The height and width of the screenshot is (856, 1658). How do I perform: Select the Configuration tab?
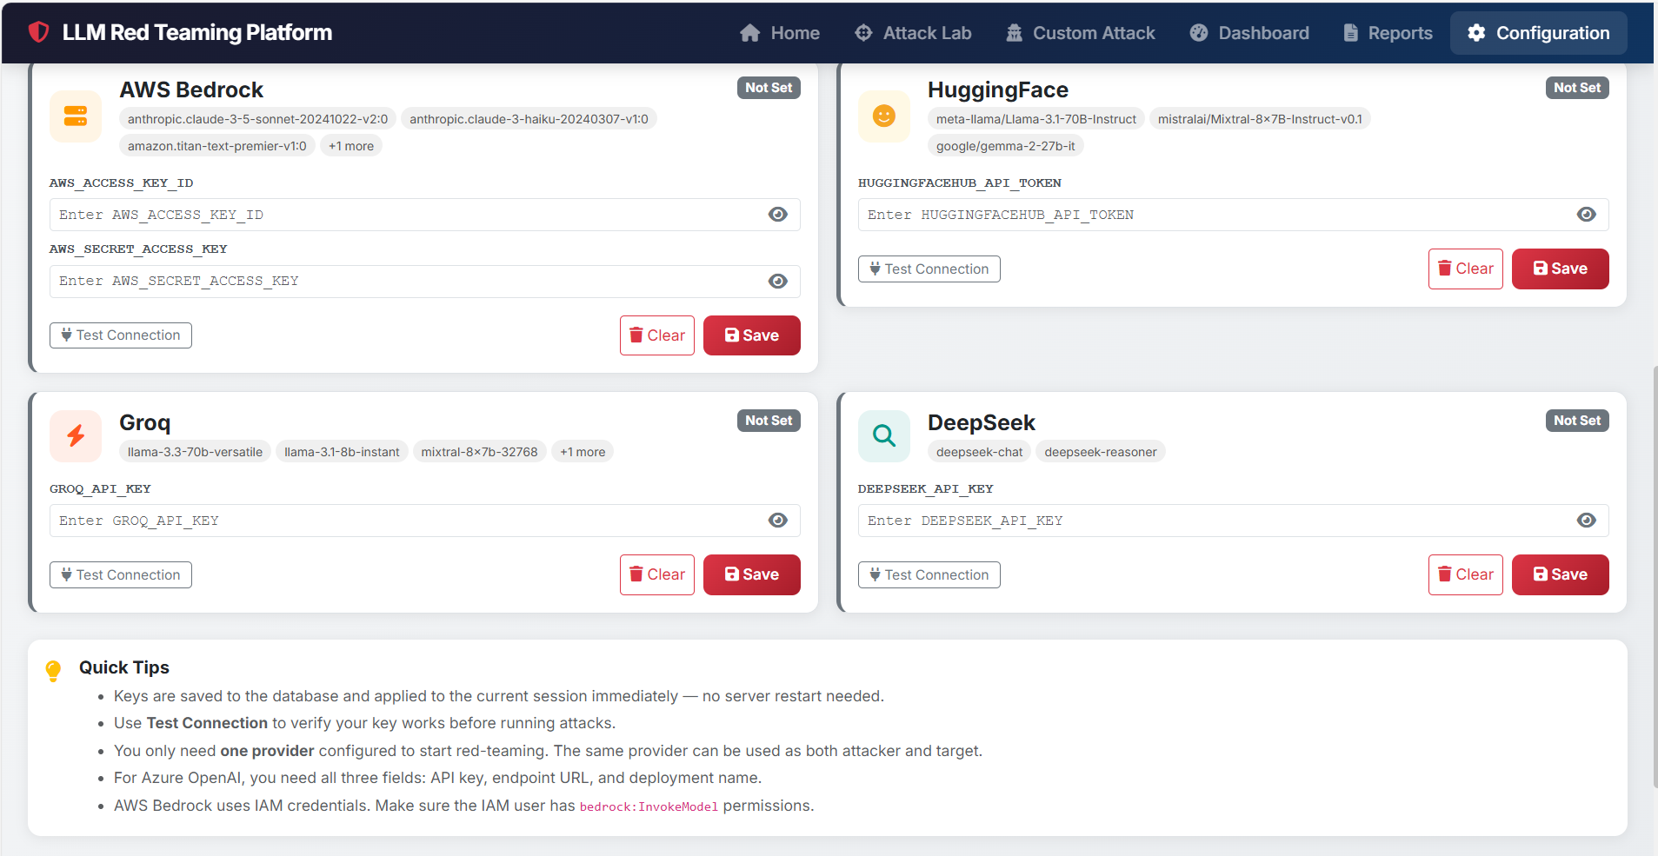(x=1539, y=33)
